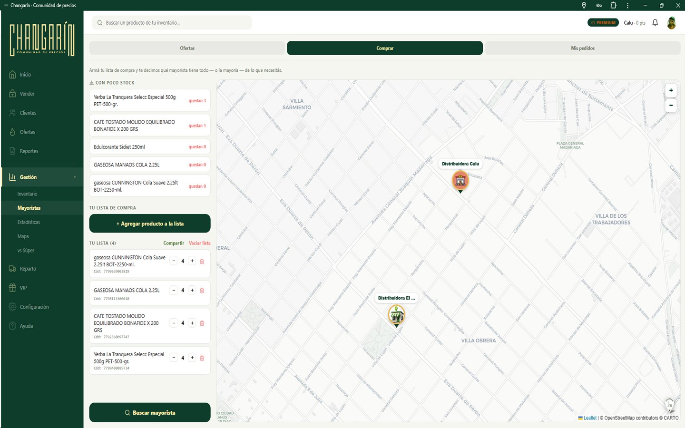Select Edulcorante Sidiet 250ml low stock item
Screen dimensions: 685x428
click(x=150, y=147)
